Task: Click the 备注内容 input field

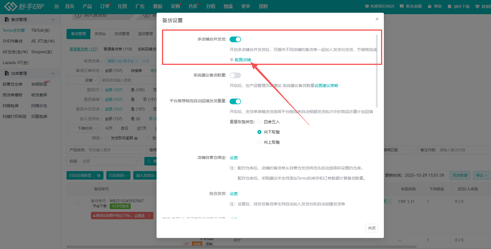Action: coord(465,150)
